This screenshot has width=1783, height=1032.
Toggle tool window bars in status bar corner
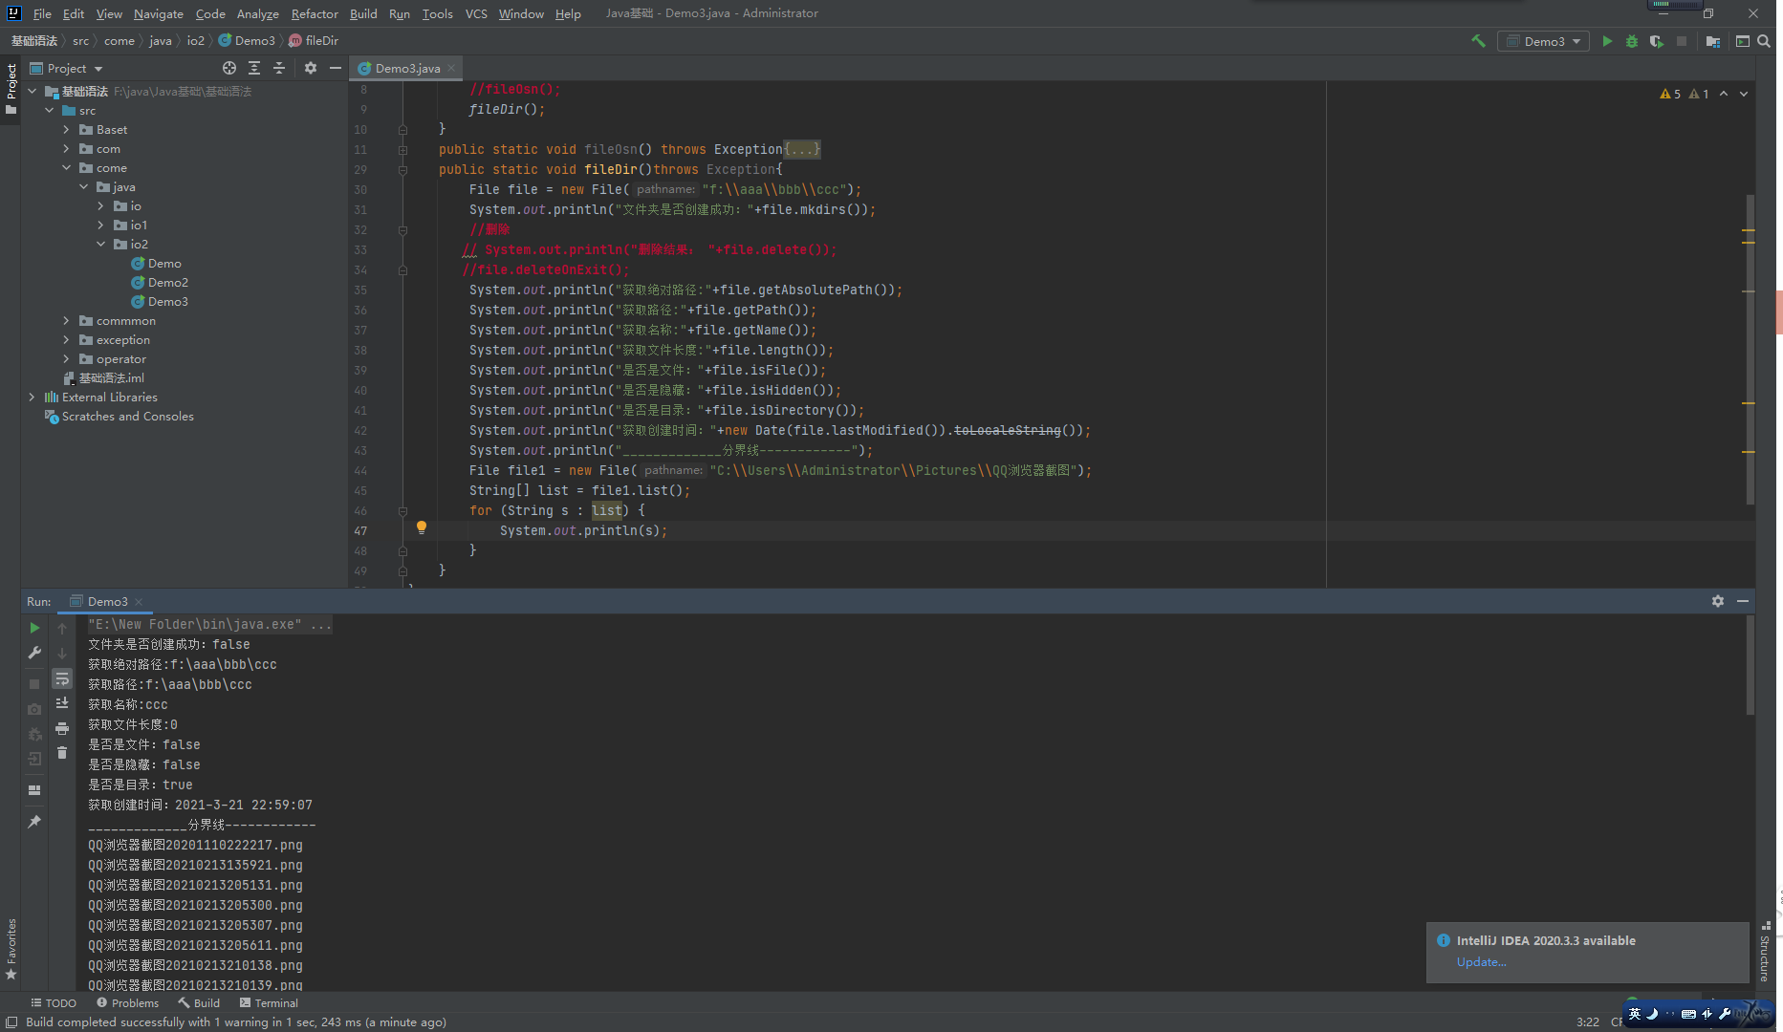(x=11, y=1022)
